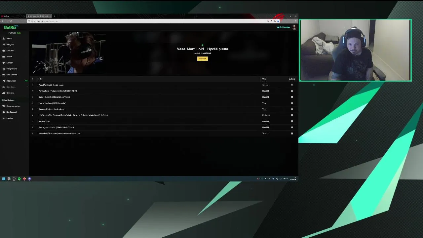Image resolution: width=423 pixels, height=238 pixels.
Task: Switch to the YouTube browser tab
Action: (13, 16)
